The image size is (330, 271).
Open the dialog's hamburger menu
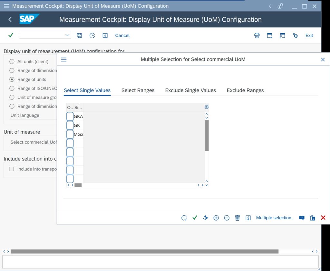(x=64, y=59)
